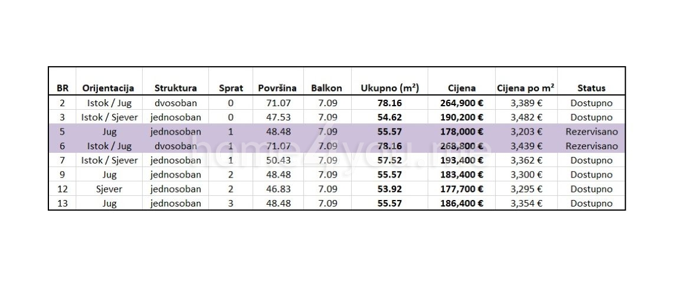Click the BR column header
This screenshot has width=681, height=295.
click(x=63, y=88)
